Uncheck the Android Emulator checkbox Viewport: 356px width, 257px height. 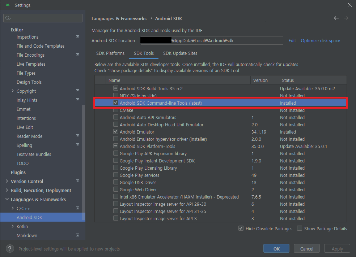[x=116, y=131]
